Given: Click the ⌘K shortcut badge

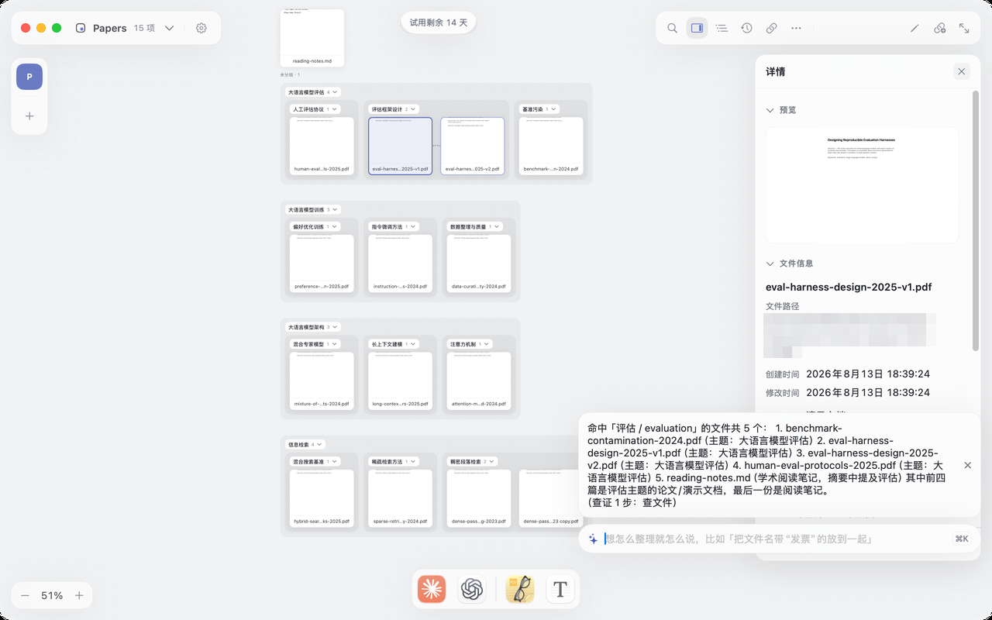Looking at the screenshot, I should click(962, 539).
